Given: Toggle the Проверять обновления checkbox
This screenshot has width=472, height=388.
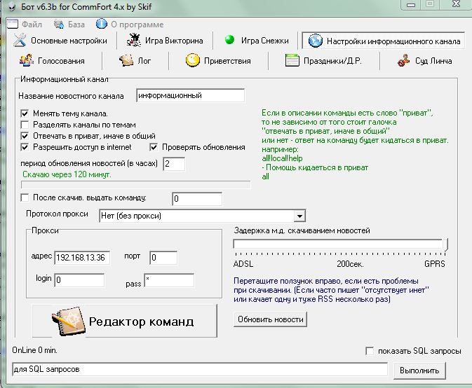Looking at the screenshot, I should [154, 147].
